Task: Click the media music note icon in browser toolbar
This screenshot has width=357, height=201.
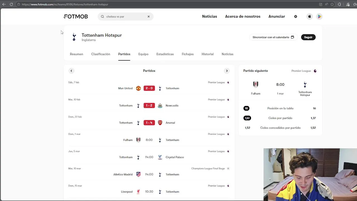Action: [348, 4]
